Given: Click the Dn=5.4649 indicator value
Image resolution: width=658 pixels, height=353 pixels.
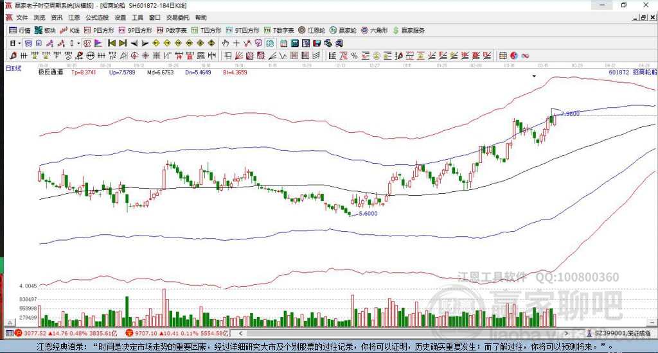Looking at the screenshot, I should tap(198, 72).
